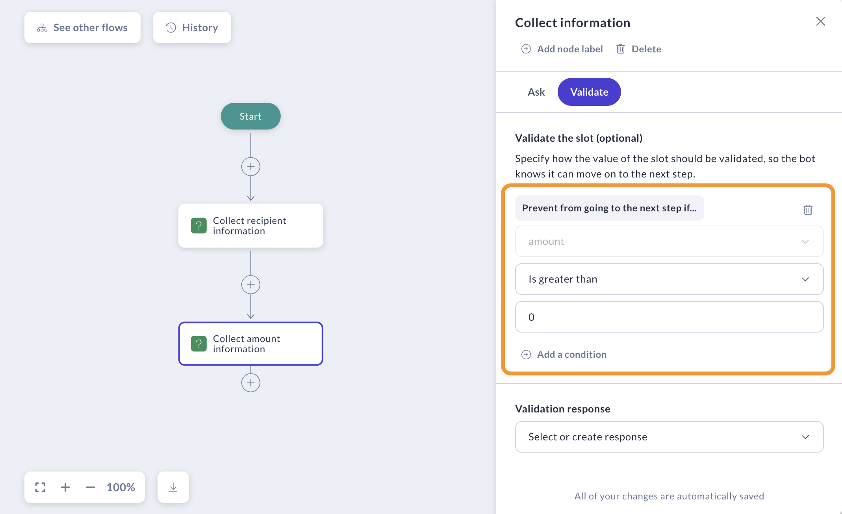The image size is (842, 514).
Task: Click Add node label
Action: [562, 49]
